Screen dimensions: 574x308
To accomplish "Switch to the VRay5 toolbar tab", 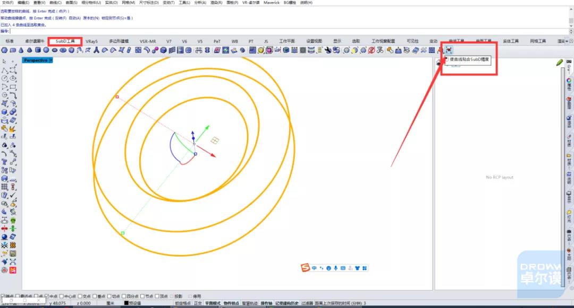I will (x=91, y=41).
